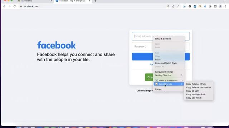Open a new browser tab
229x128 pixels.
pos(96,1)
